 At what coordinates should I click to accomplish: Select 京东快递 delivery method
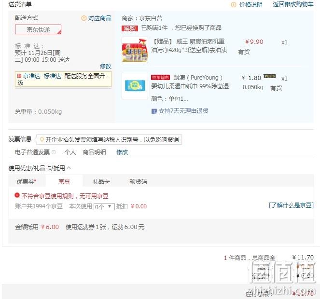(x=38, y=29)
